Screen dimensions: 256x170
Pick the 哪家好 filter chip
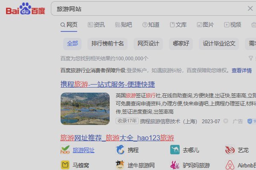coord(181,44)
